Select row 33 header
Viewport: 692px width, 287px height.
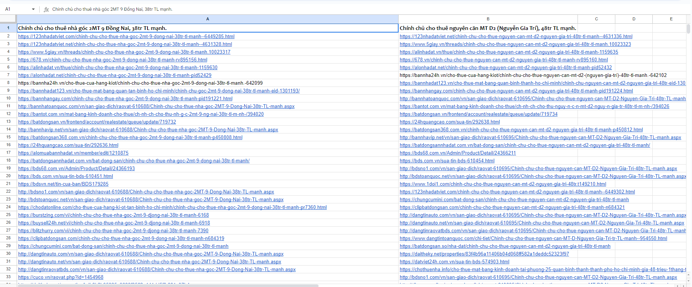(x=8, y=277)
